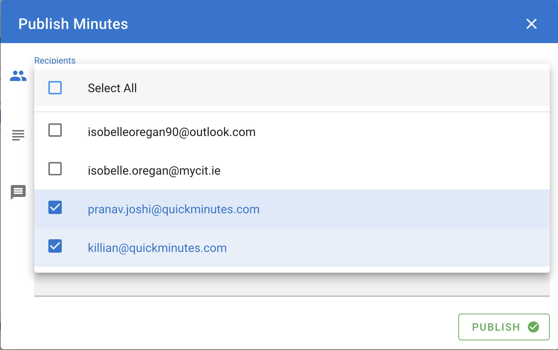Click 'isobelle.oregan@mycit.ie' email text

click(154, 171)
